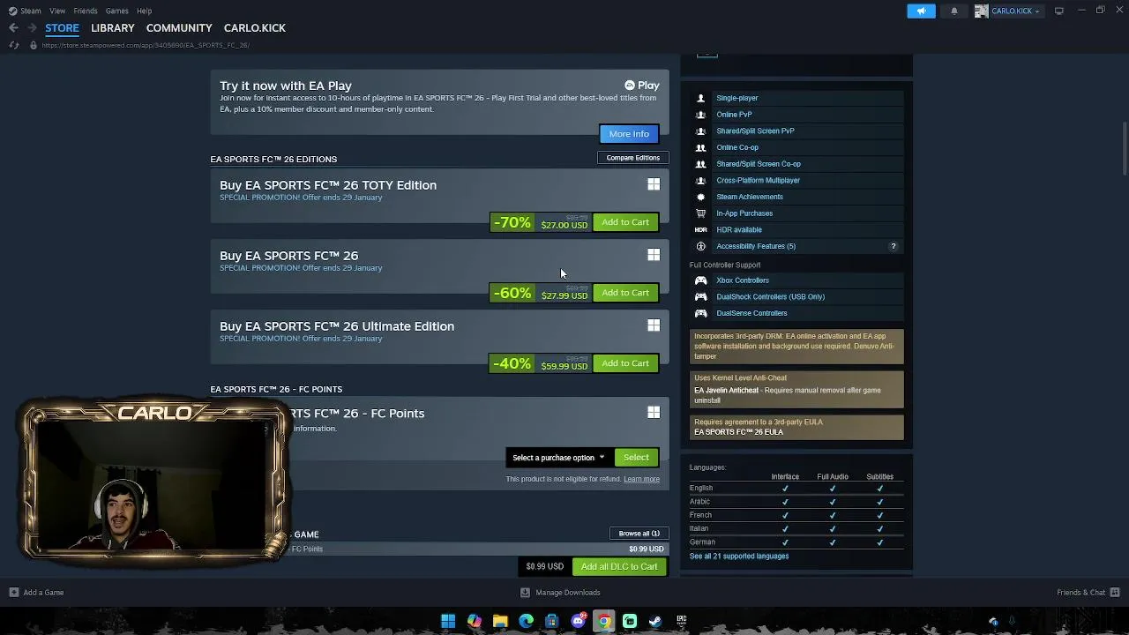Click the Shared/Split Screen PvP link

pos(755,131)
